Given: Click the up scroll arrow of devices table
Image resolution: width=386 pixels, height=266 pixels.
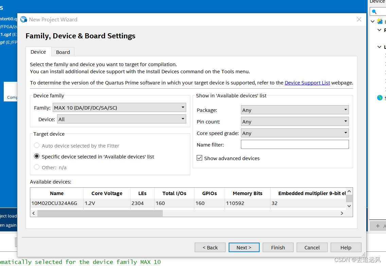Looking at the screenshot, I should (x=349, y=191).
